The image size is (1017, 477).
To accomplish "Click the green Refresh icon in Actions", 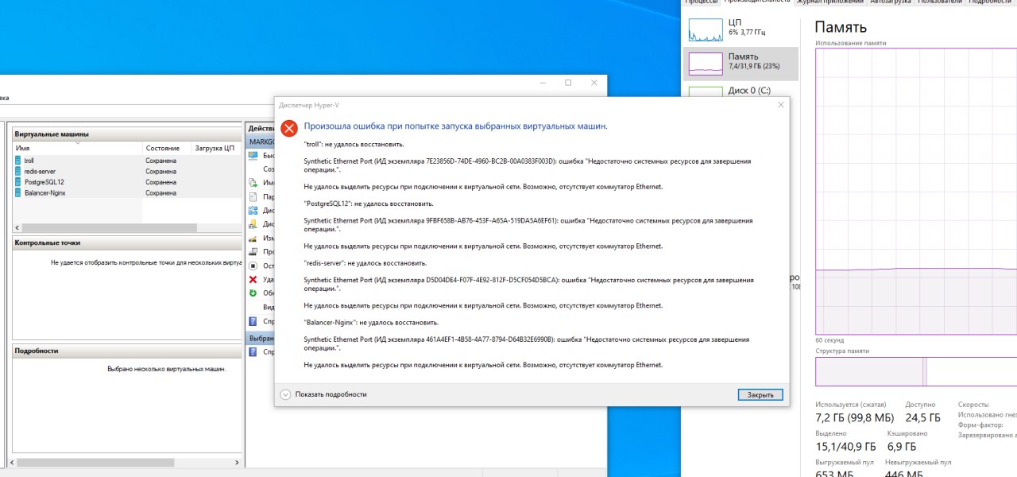I will pos(253,293).
